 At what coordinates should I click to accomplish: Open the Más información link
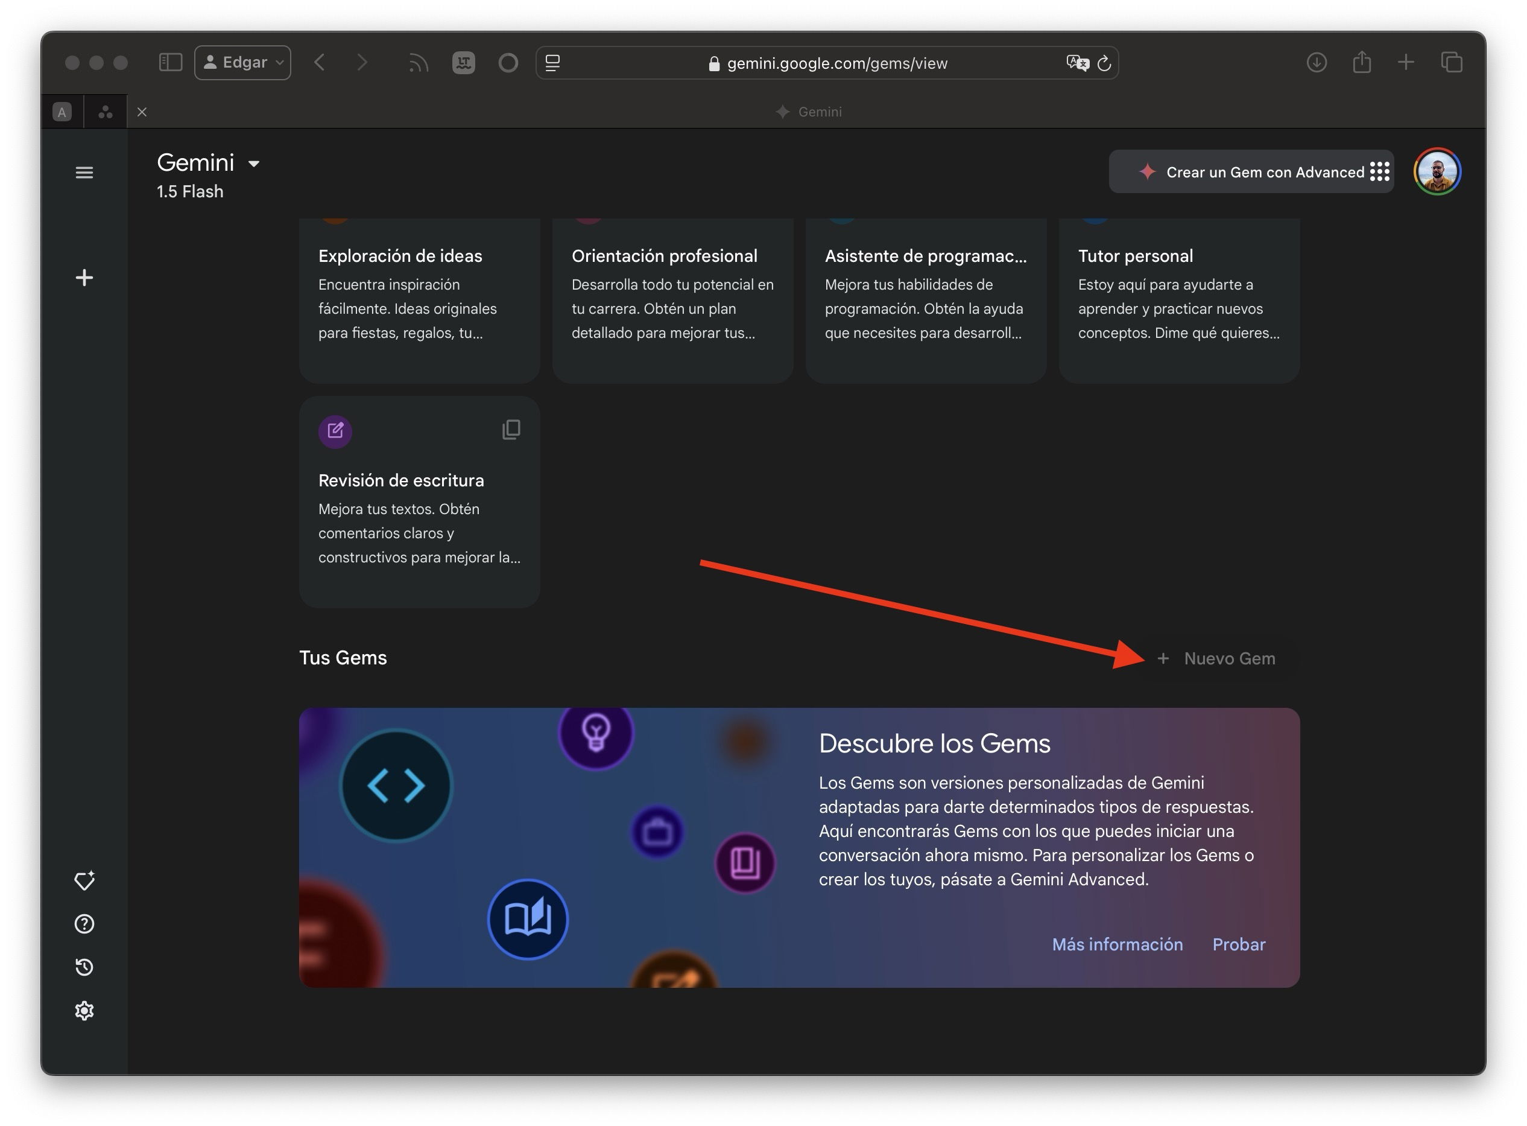[x=1117, y=944]
